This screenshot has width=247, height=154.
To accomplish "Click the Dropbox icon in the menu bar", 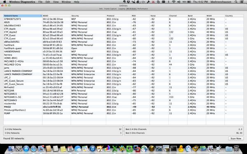I will click(x=128, y=2).
